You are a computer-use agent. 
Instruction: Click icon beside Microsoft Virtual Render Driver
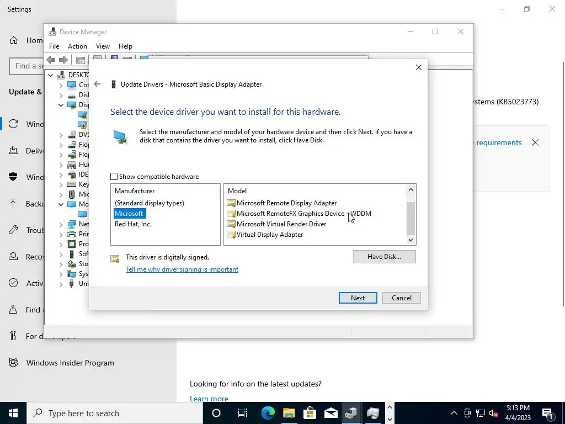[231, 224]
